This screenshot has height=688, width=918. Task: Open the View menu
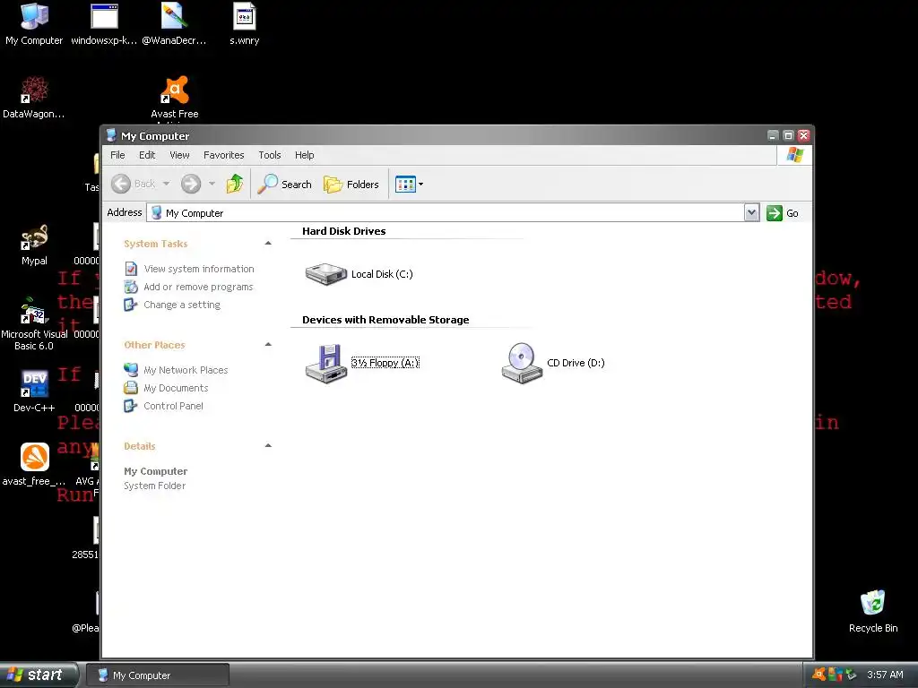tap(179, 155)
